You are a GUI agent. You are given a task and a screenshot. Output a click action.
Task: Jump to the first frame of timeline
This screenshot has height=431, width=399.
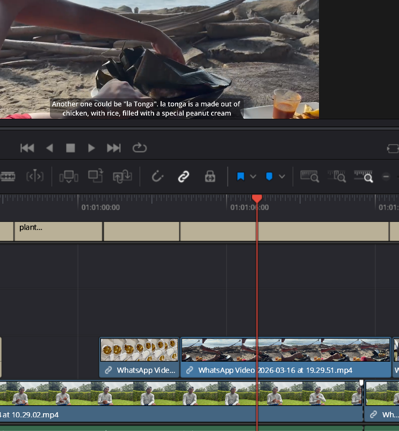click(x=27, y=148)
